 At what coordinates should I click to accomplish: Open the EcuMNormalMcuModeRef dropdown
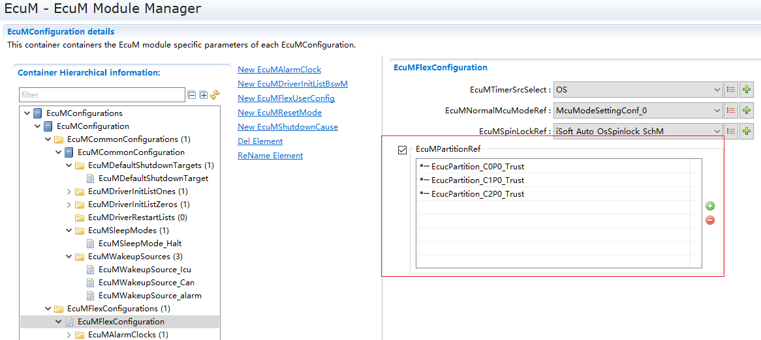pyautogui.click(x=716, y=111)
